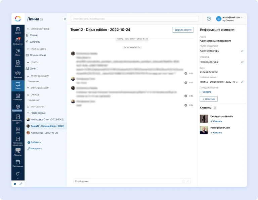
Task: Open the Календарь module icon
Action: coord(18,97)
